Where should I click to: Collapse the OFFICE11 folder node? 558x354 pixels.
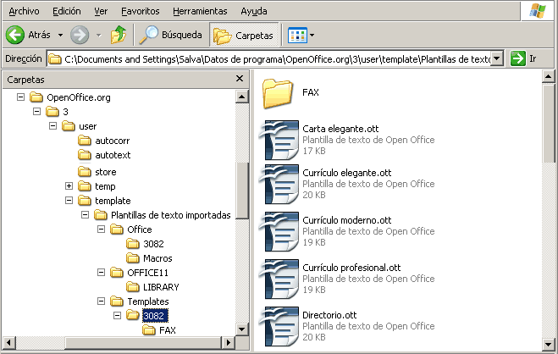click(101, 272)
